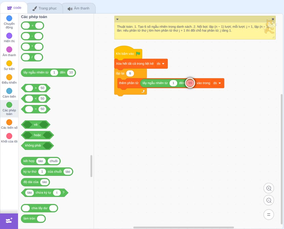Open ds dropdown in thêm phần tử block
The height and width of the screenshot is (229, 284).
point(217,83)
